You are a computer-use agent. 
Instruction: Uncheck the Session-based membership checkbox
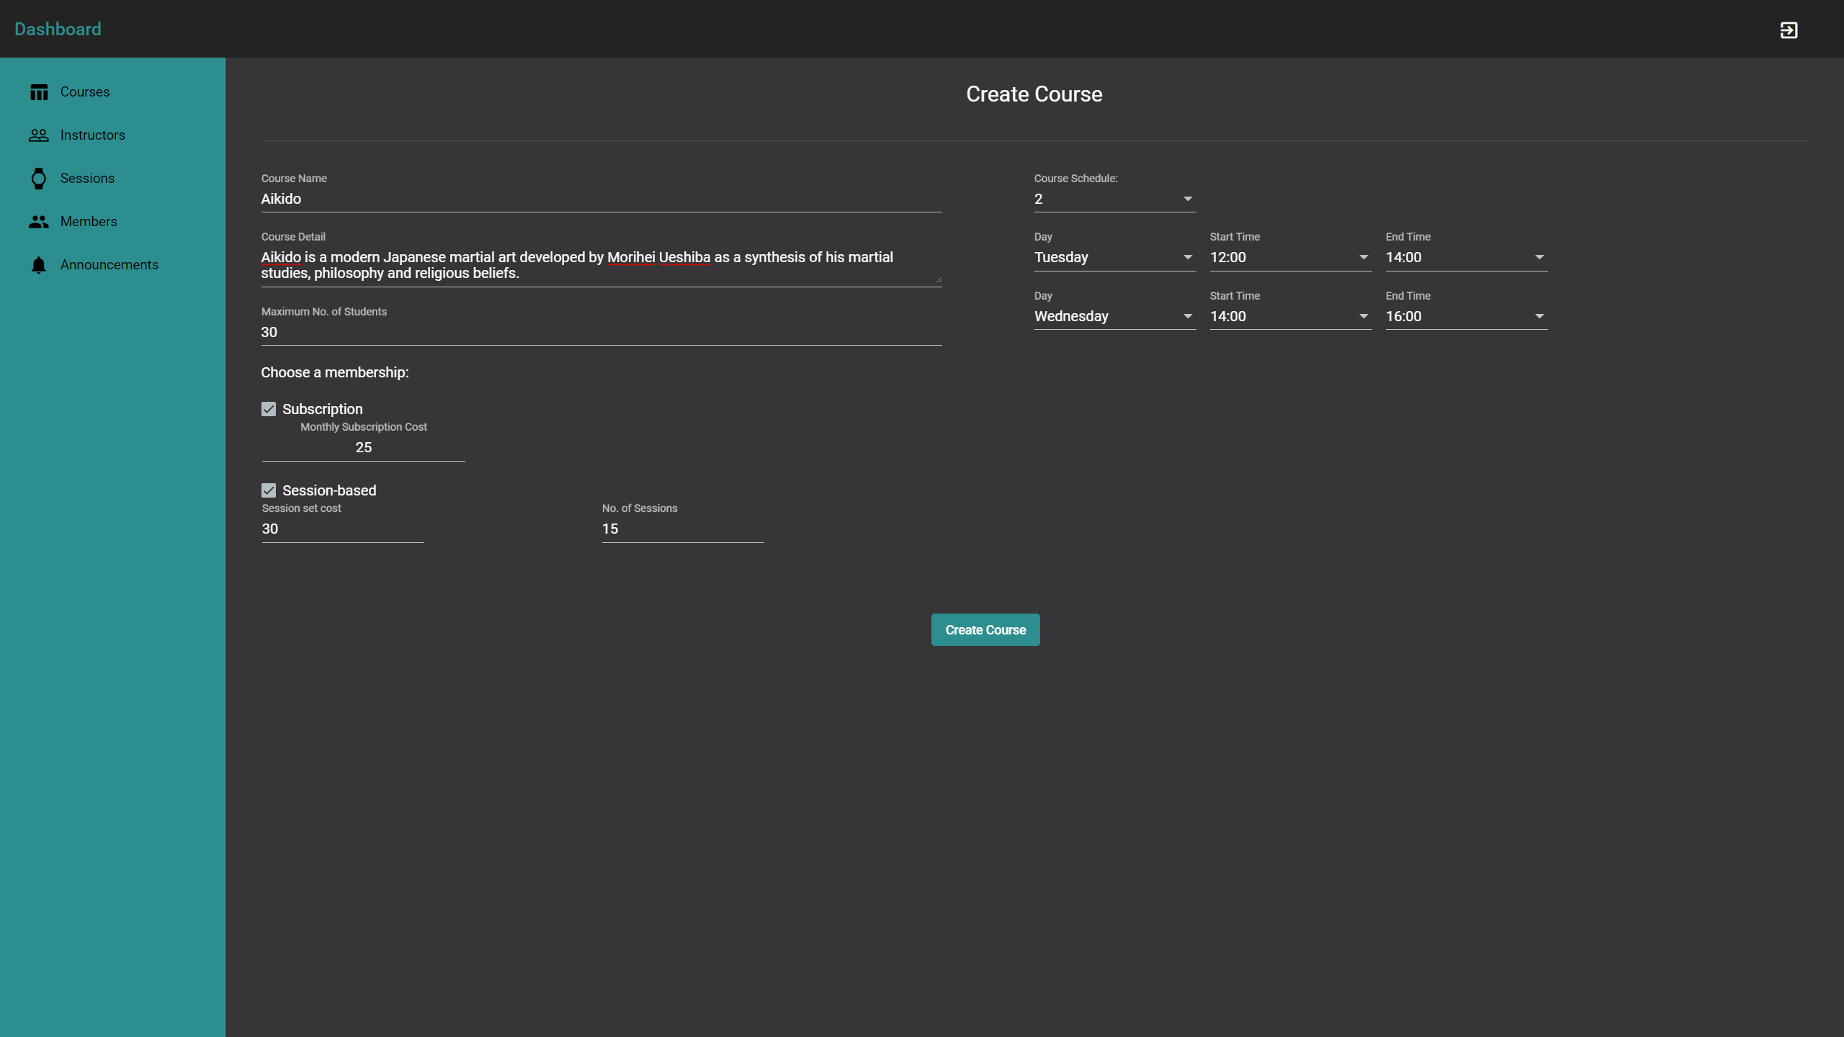[x=269, y=490]
